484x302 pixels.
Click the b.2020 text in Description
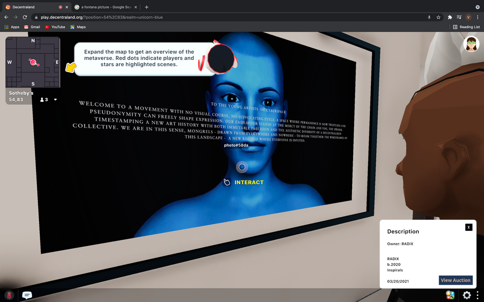[x=394, y=264]
